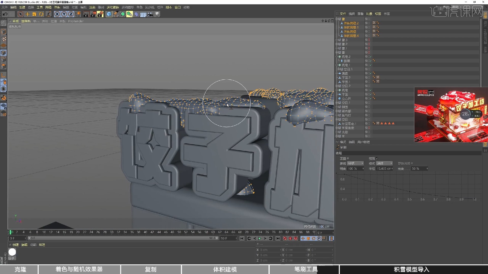Select the texture mode icon in left sidebar

tap(4, 39)
